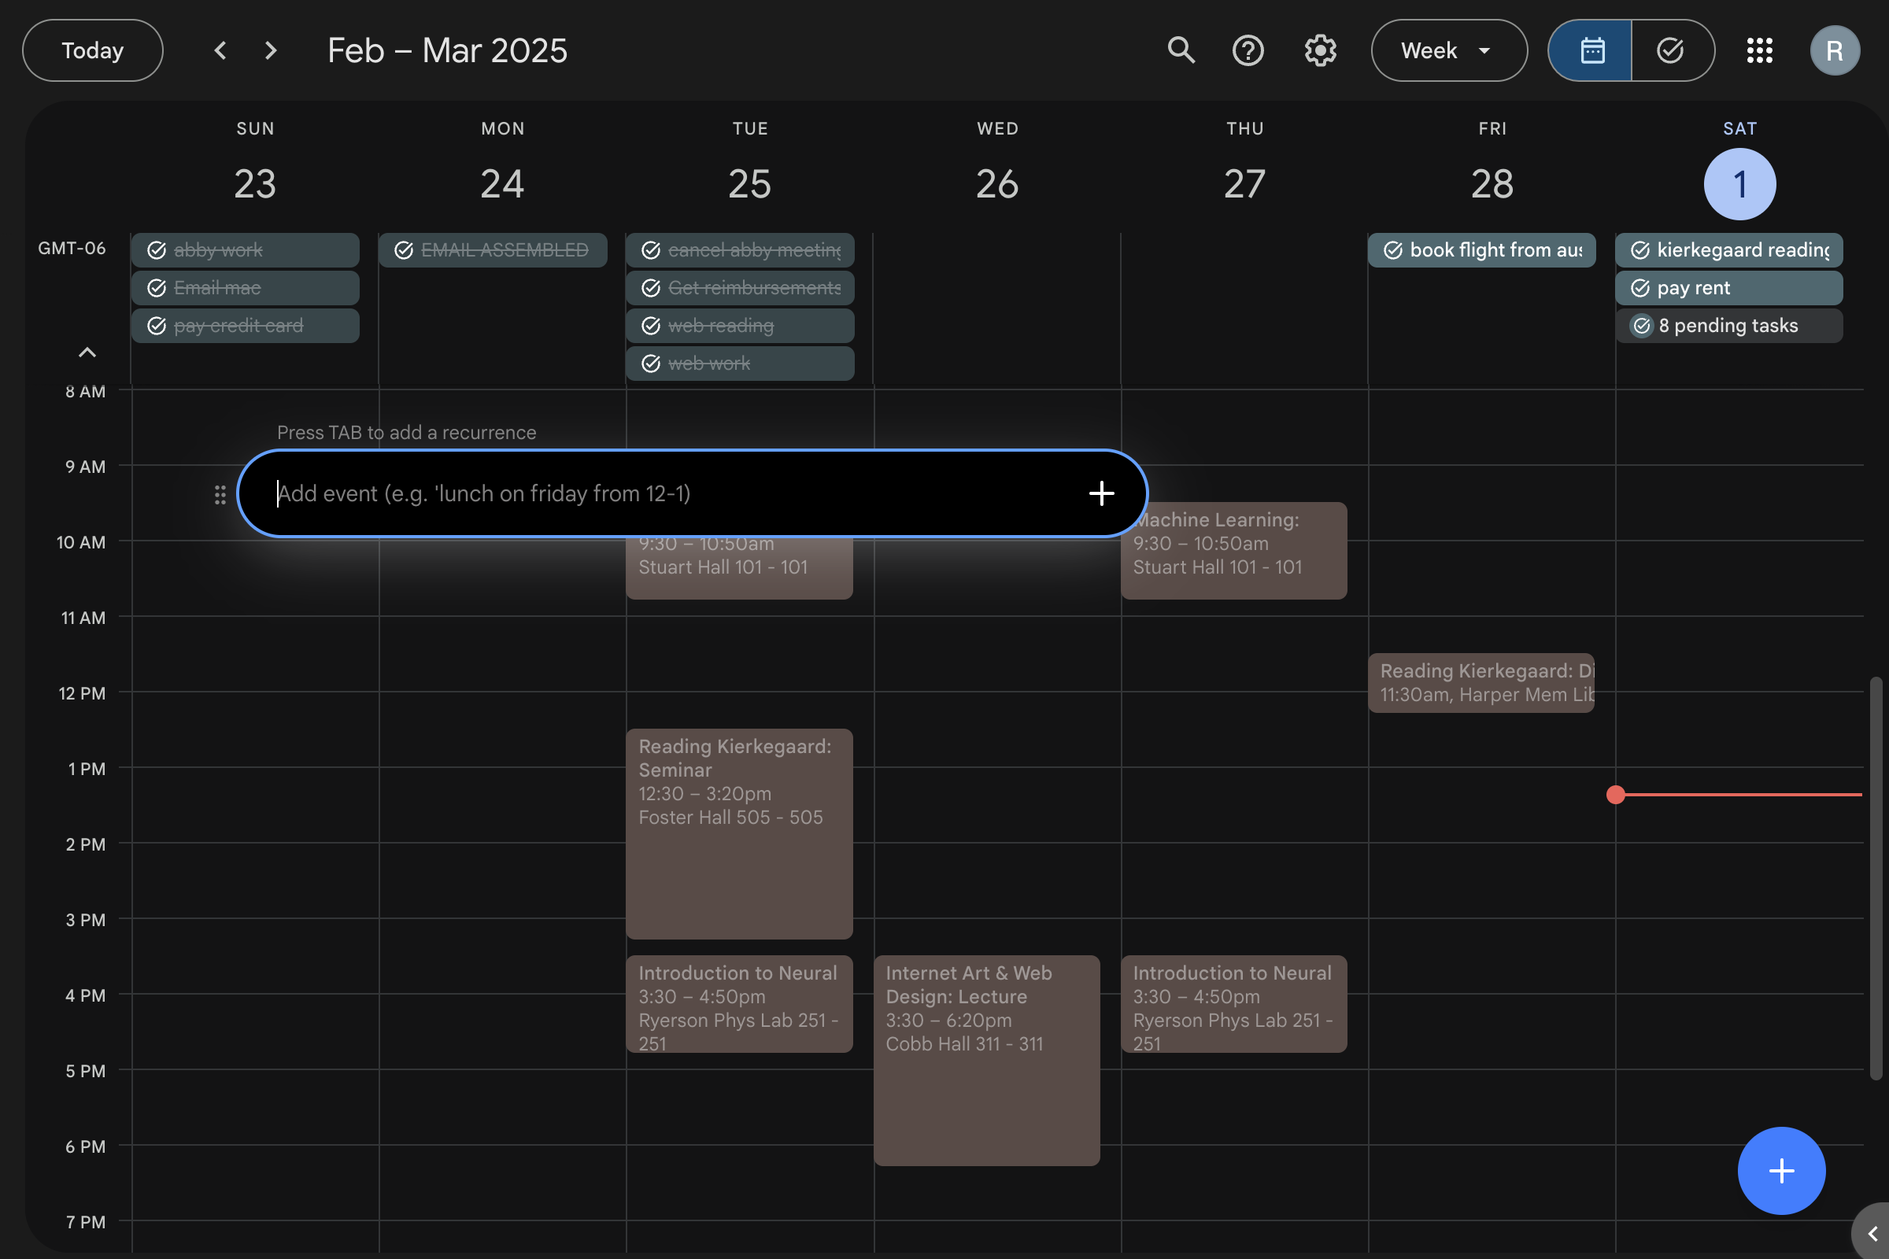Viewport: 1889px width, 1259px height.
Task: Open the settings gear menu
Action: tap(1320, 50)
